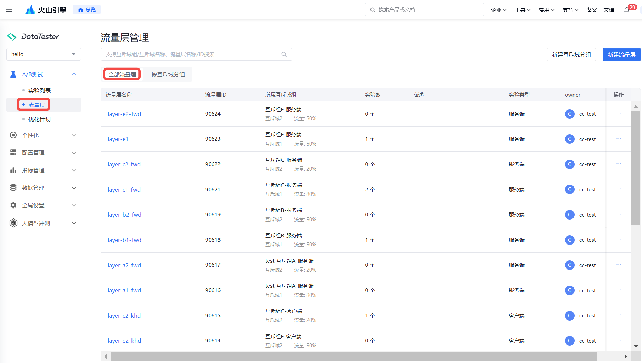Collapse the A/B测试 menu section

(74, 74)
